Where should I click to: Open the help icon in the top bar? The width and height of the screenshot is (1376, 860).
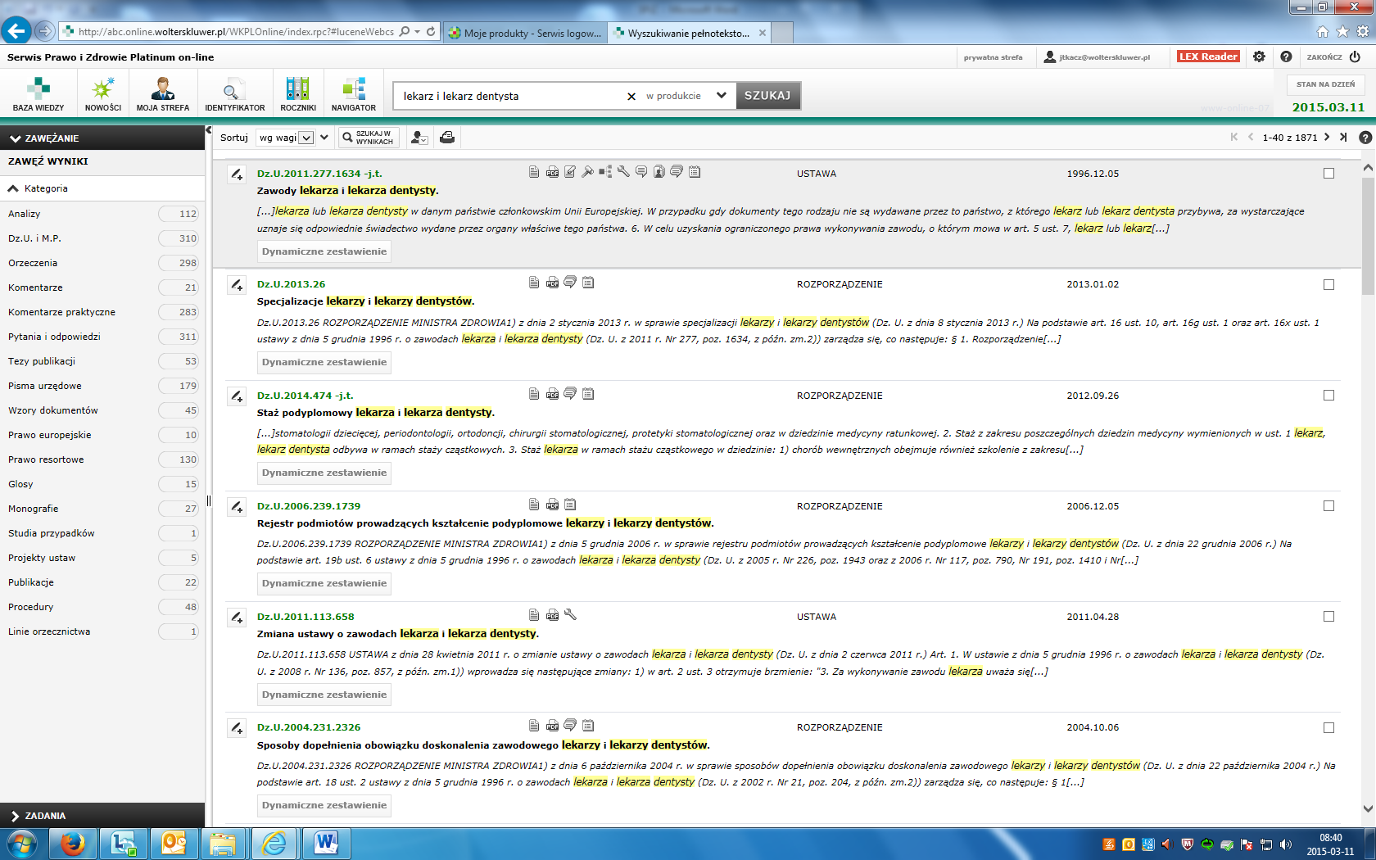1286,57
